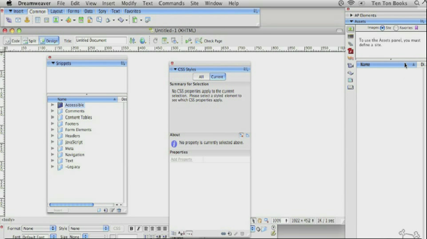Click Add Property link in CSS Styles

[x=182, y=159]
